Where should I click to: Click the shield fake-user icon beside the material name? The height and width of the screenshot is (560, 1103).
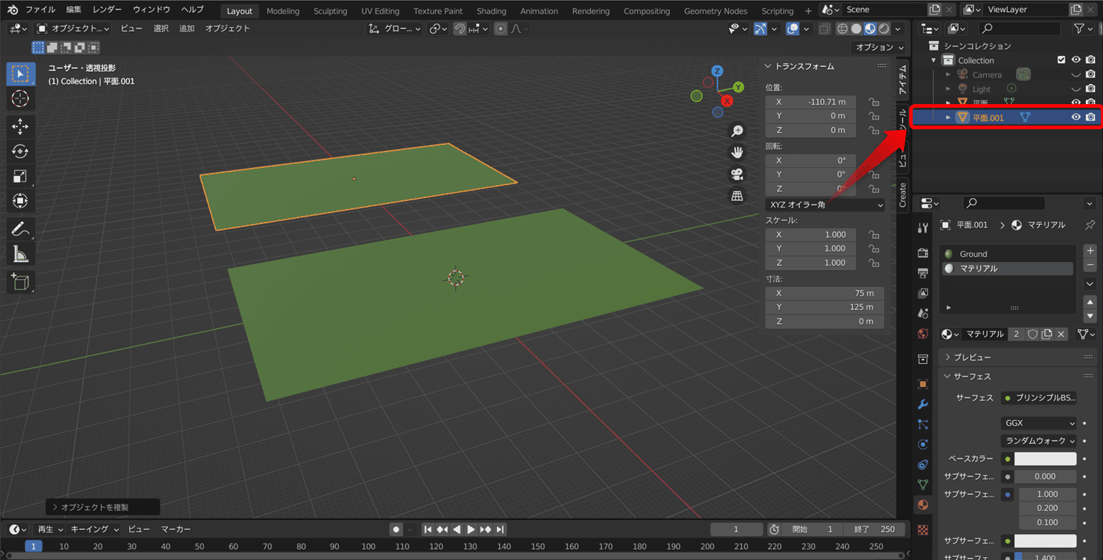(x=1033, y=334)
